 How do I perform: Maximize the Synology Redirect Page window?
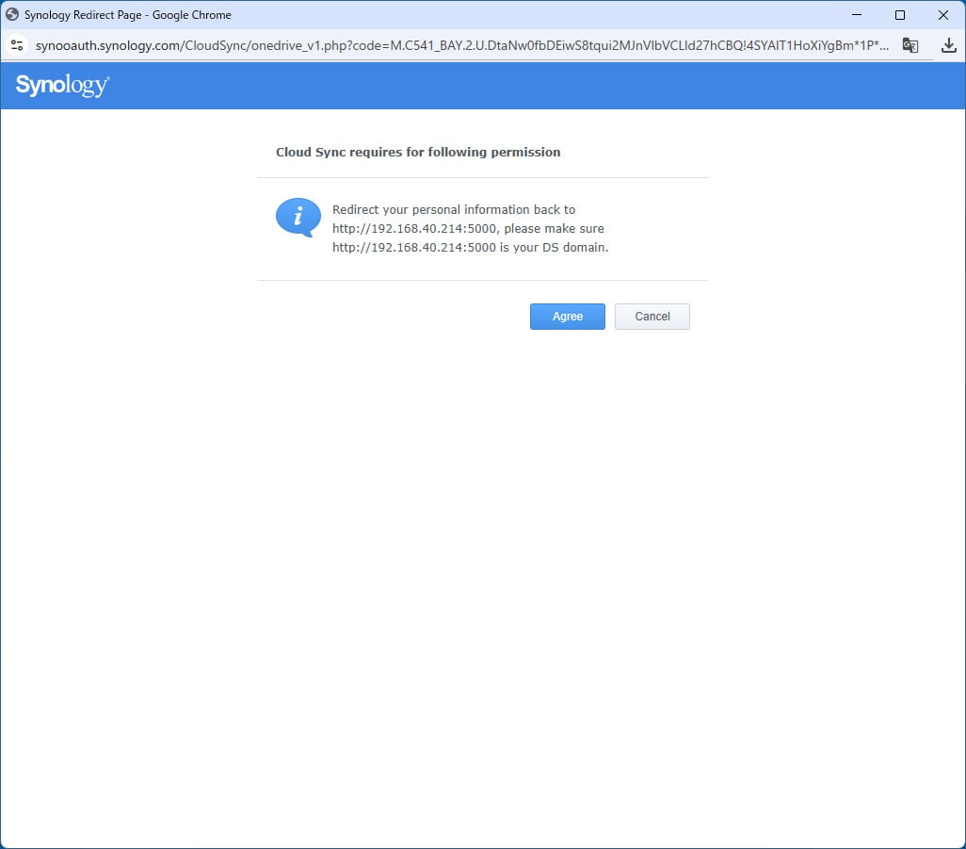pyautogui.click(x=900, y=15)
